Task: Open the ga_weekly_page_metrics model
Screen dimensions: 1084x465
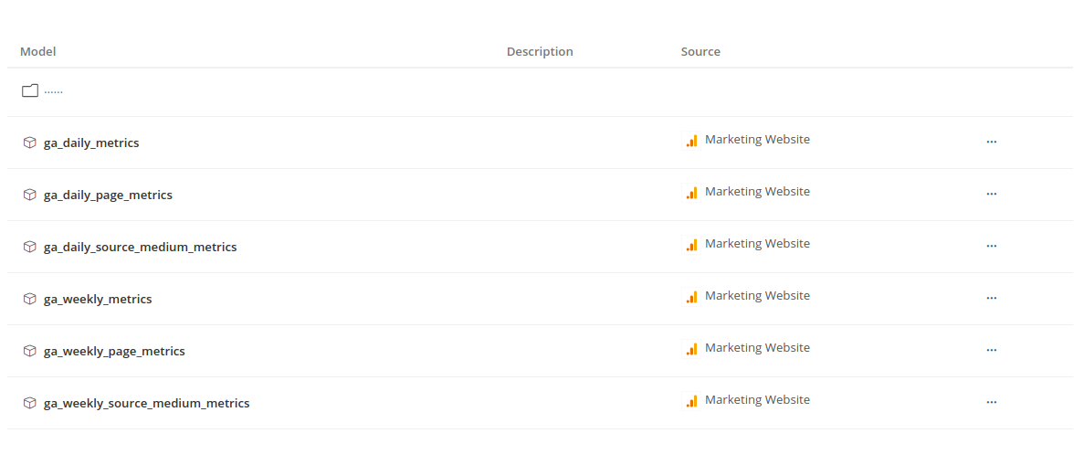Action: (114, 352)
